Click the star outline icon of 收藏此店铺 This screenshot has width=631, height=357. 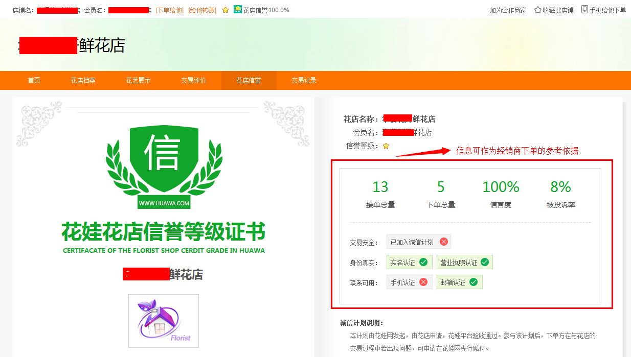(538, 10)
